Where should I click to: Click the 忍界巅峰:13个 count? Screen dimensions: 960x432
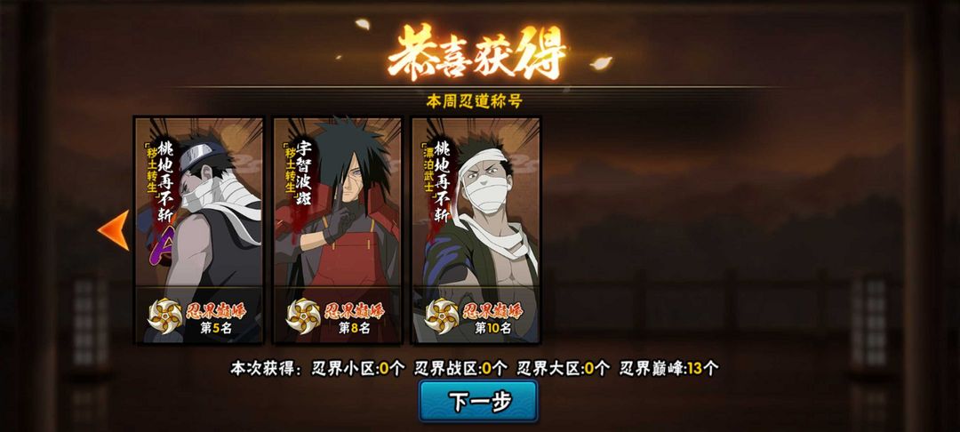pyautogui.click(x=669, y=368)
